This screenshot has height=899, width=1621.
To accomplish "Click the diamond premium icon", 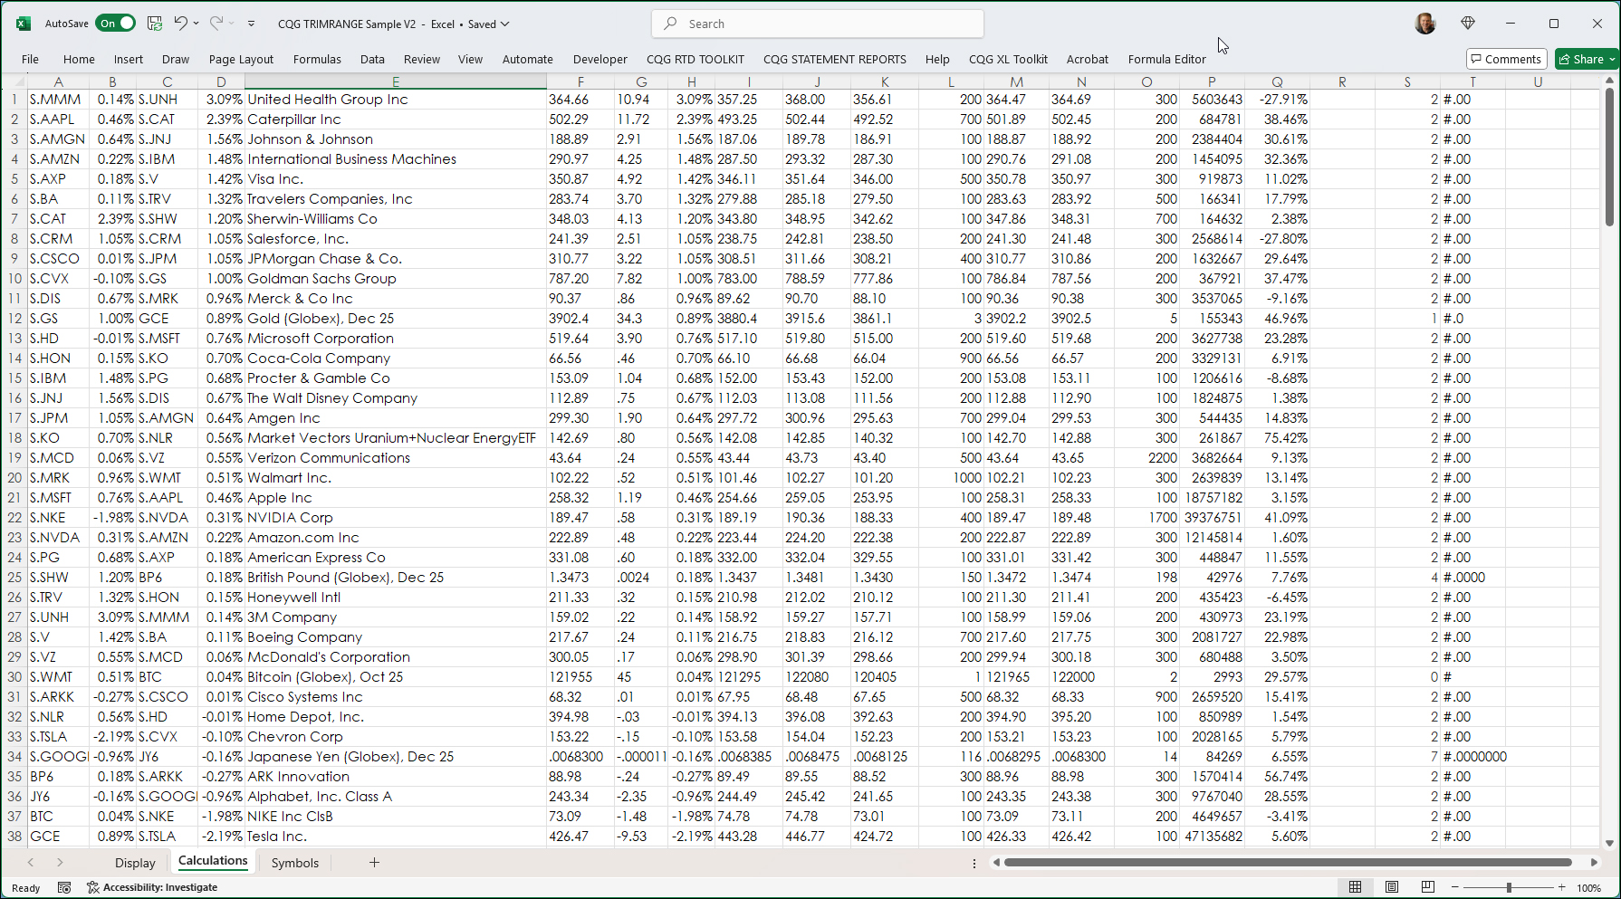I will pos(1468,24).
